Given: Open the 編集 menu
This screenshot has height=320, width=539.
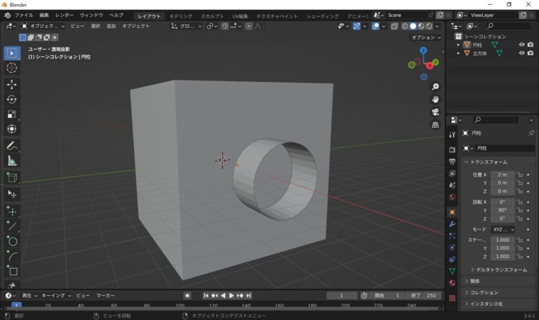Looking at the screenshot, I should pyautogui.click(x=44, y=15).
